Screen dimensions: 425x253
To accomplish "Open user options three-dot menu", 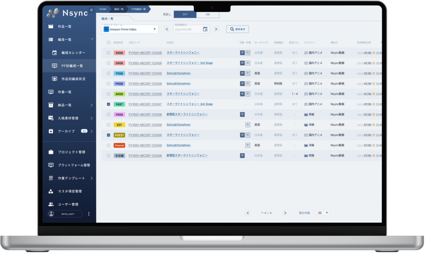I will (89, 214).
